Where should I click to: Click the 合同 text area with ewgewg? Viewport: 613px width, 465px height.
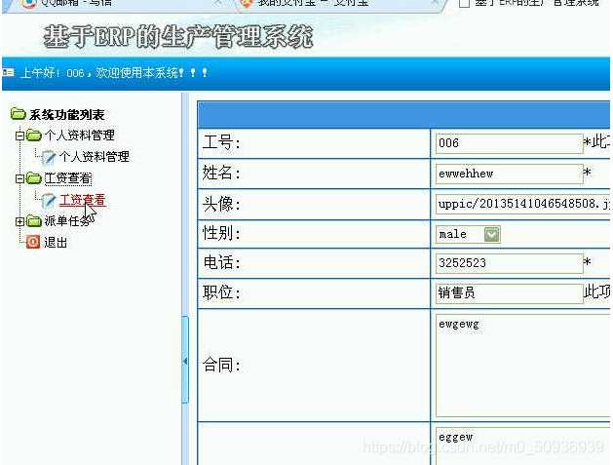523,366
